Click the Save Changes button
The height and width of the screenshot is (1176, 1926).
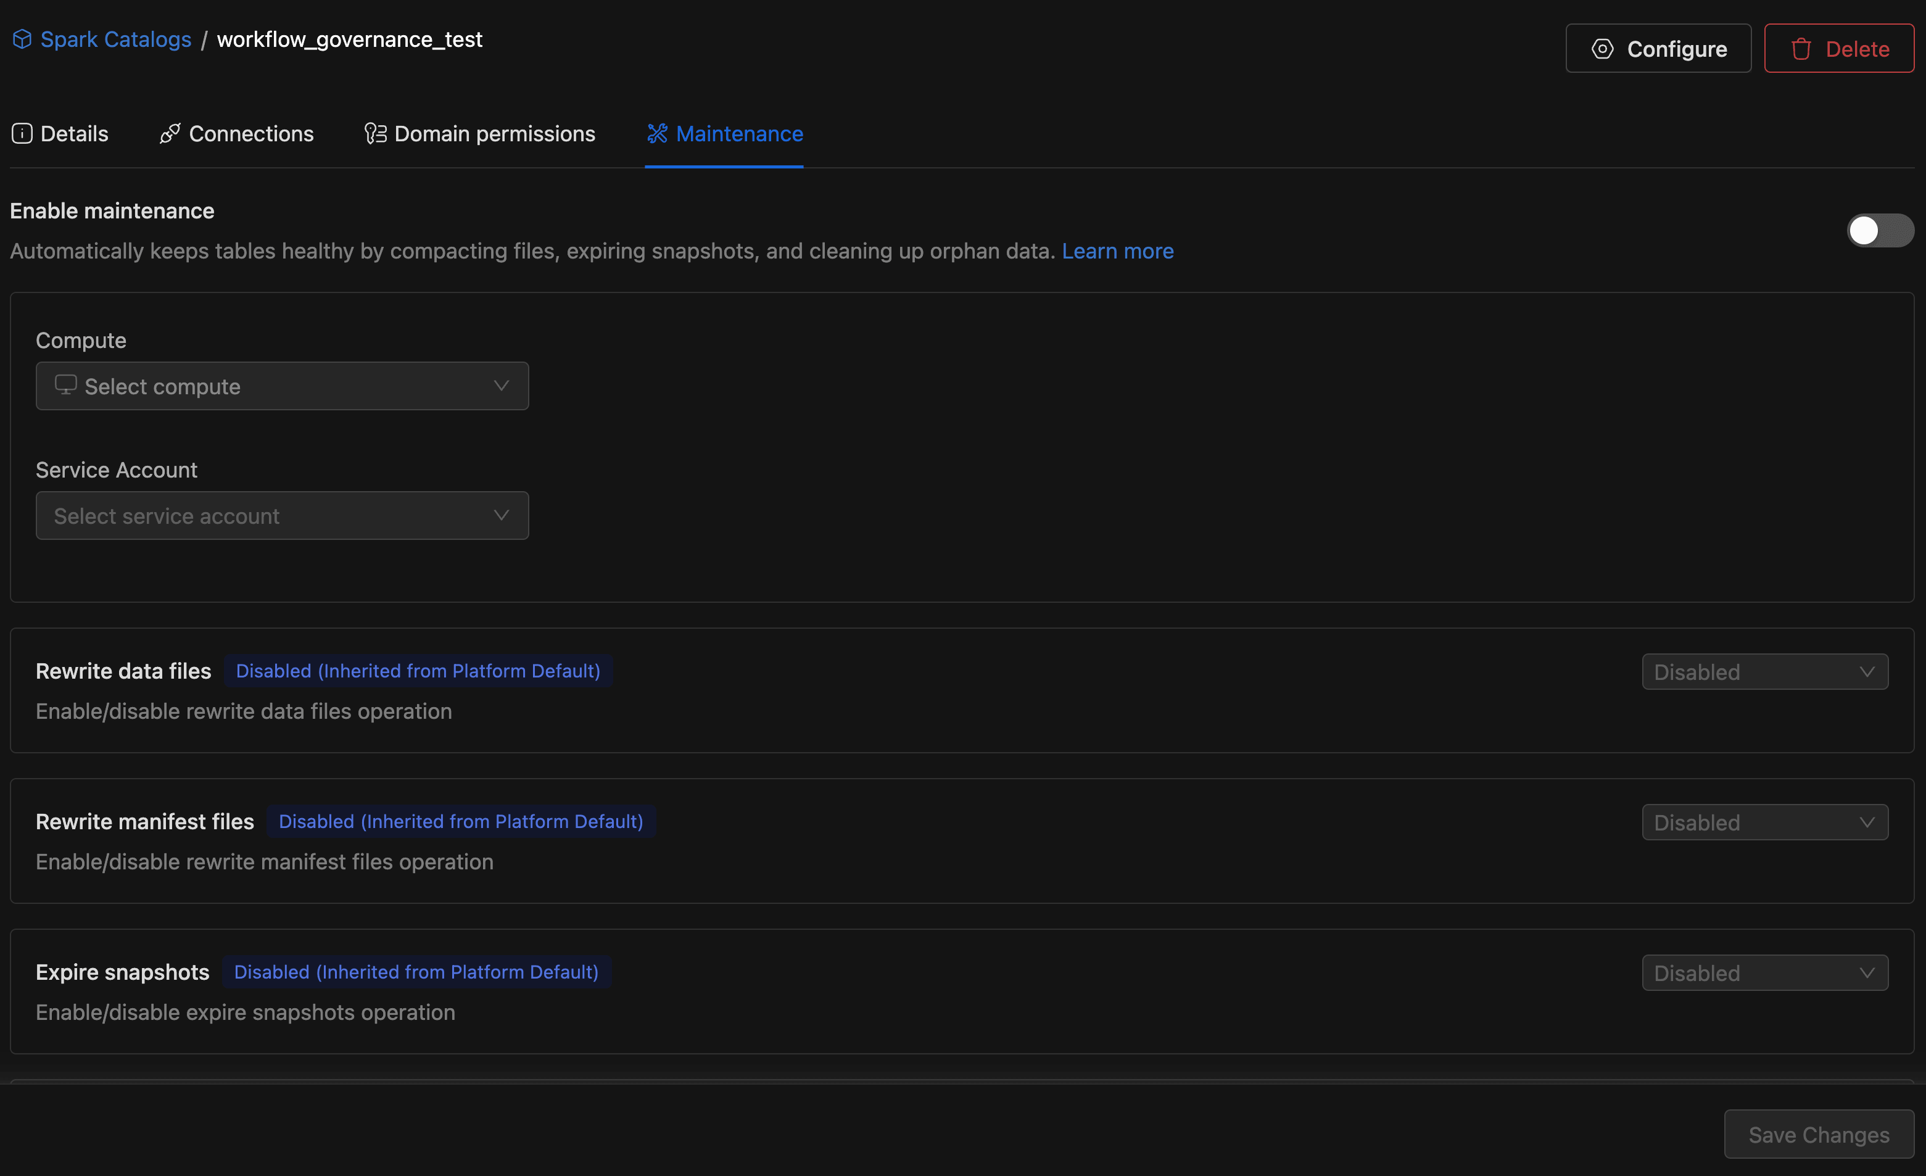1819,1134
